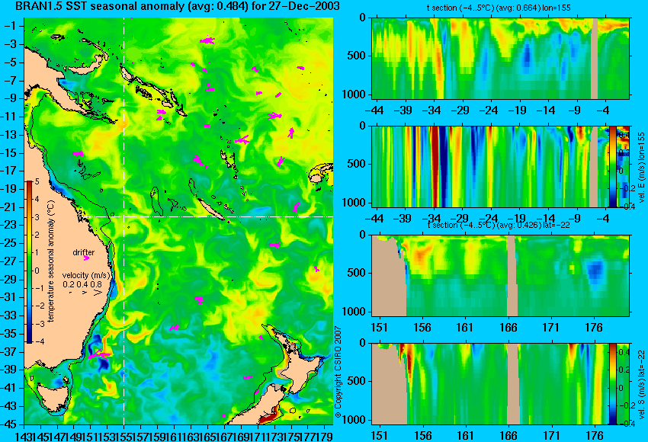Click the 'vel. S (m/s) lat=-22' vertical label

click(x=642, y=385)
